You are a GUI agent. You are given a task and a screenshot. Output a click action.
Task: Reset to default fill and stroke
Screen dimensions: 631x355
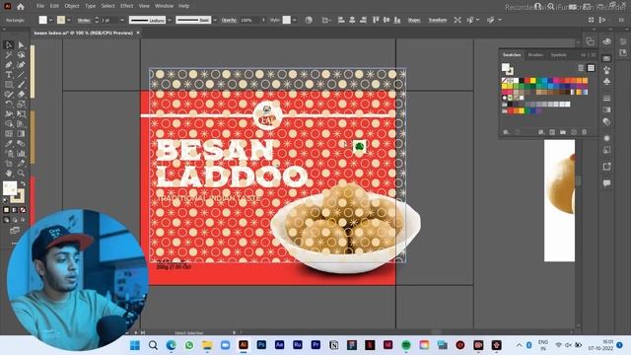click(5, 200)
